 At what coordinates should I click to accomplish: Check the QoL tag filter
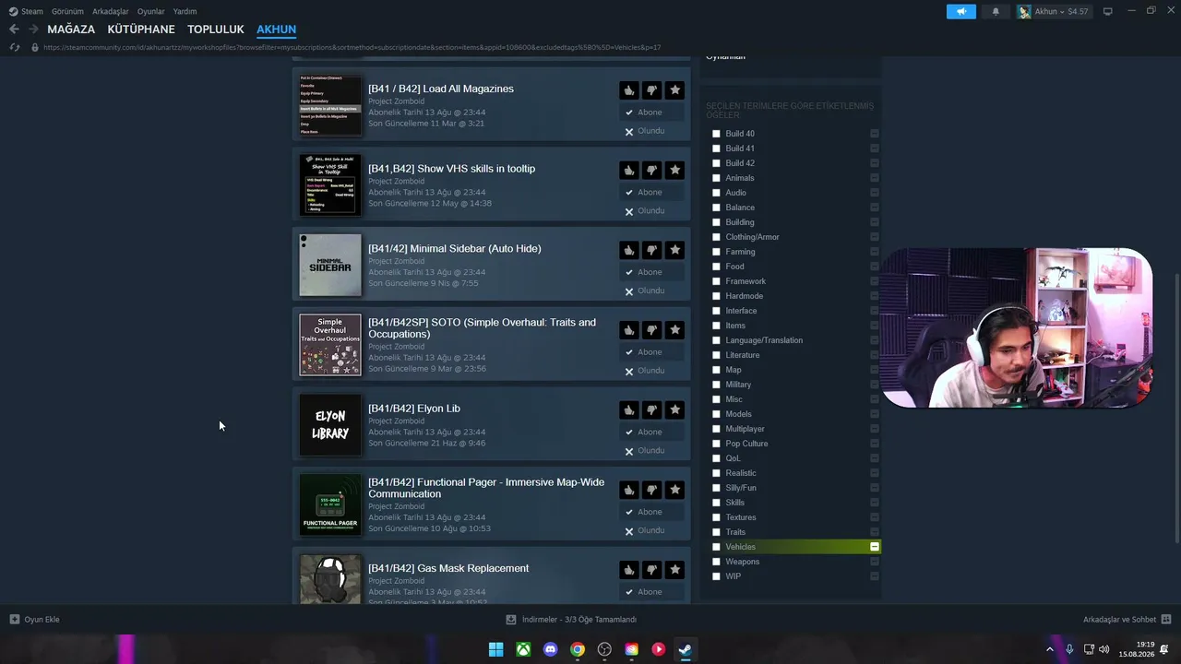[716, 458]
